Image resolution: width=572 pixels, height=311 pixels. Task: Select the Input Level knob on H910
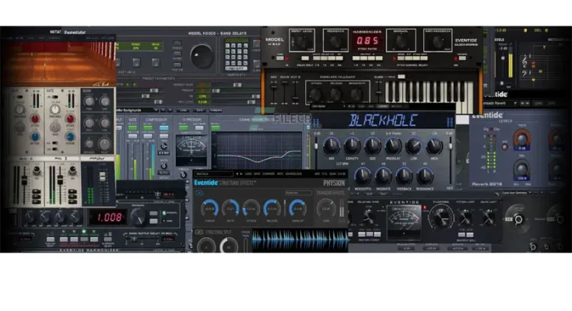[x=301, y=40]
